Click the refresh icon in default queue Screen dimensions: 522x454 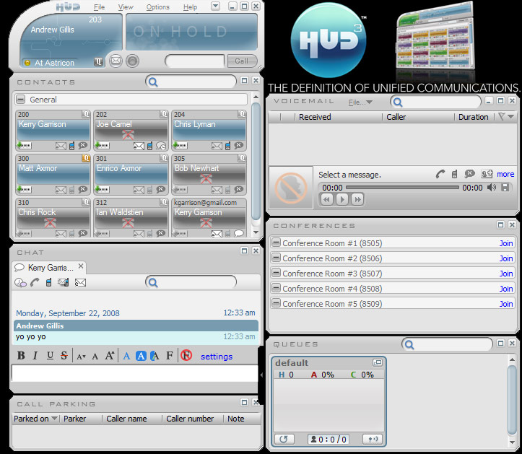(284, 439)
